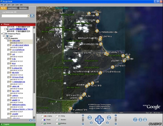Add a placemark with the pushpin button
Viewport: 163px width, 126px height.
click(135, 120)
